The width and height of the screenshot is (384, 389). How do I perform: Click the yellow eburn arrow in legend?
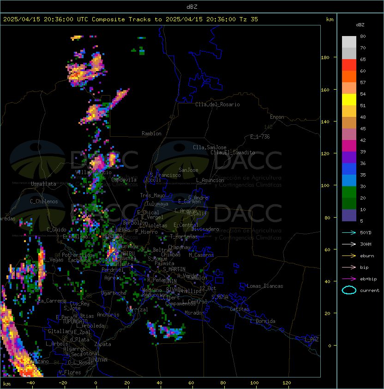pyautogui.click(x=349, y=256)
